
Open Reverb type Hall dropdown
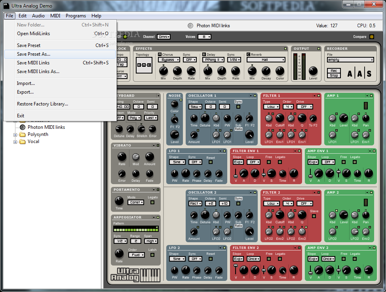tap(266, 60)
